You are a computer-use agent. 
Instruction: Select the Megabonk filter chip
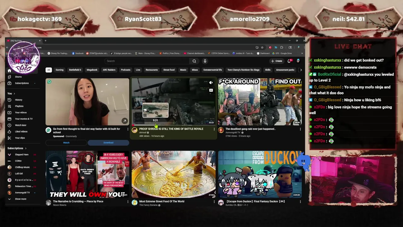pyautogui.click(x=92, y=70)
